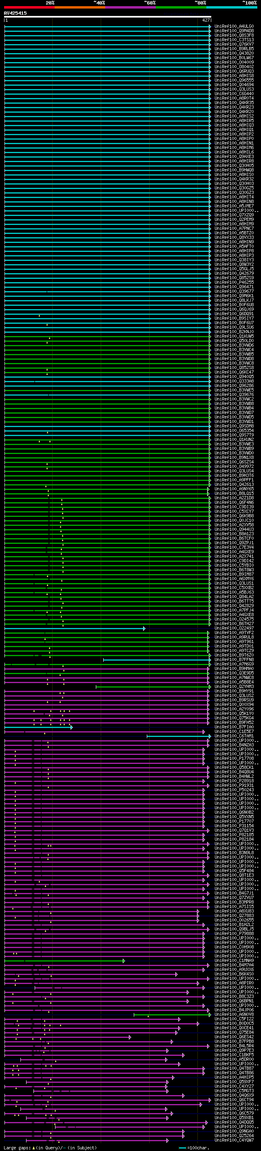The height and width of the screenshot is (1151, 261).
Task: Open the UniRef100_Q00X94 entry
Action: 234,704
